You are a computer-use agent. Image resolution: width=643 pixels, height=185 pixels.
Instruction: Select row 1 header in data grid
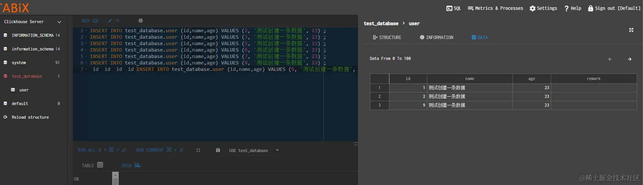click(380, 88)
